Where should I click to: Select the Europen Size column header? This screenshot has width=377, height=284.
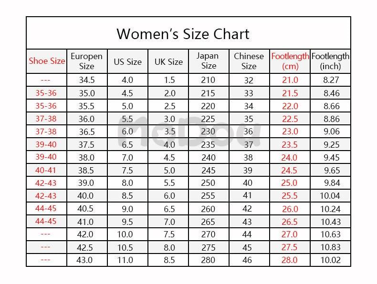[x=86, y=61]
